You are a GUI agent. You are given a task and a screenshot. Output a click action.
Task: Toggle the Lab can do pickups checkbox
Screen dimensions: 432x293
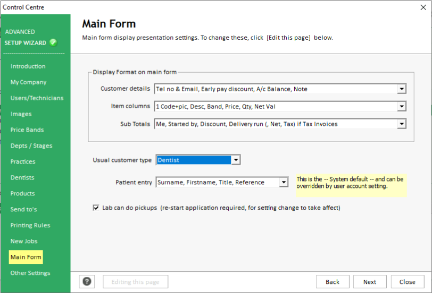point(96,208)
